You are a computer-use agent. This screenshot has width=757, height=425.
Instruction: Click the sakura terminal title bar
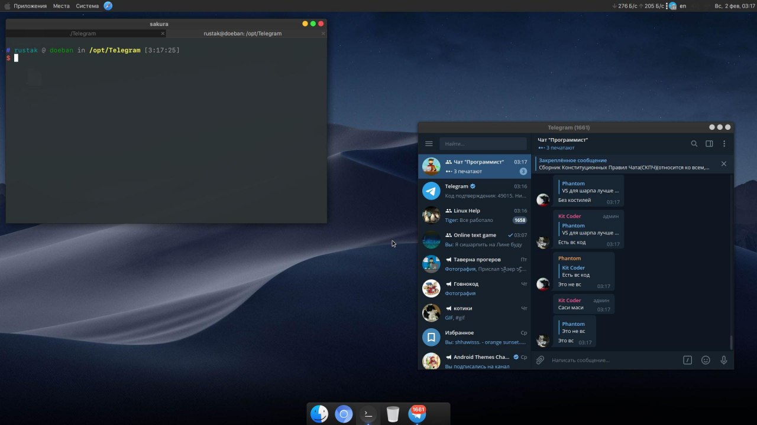coord(158,24)
